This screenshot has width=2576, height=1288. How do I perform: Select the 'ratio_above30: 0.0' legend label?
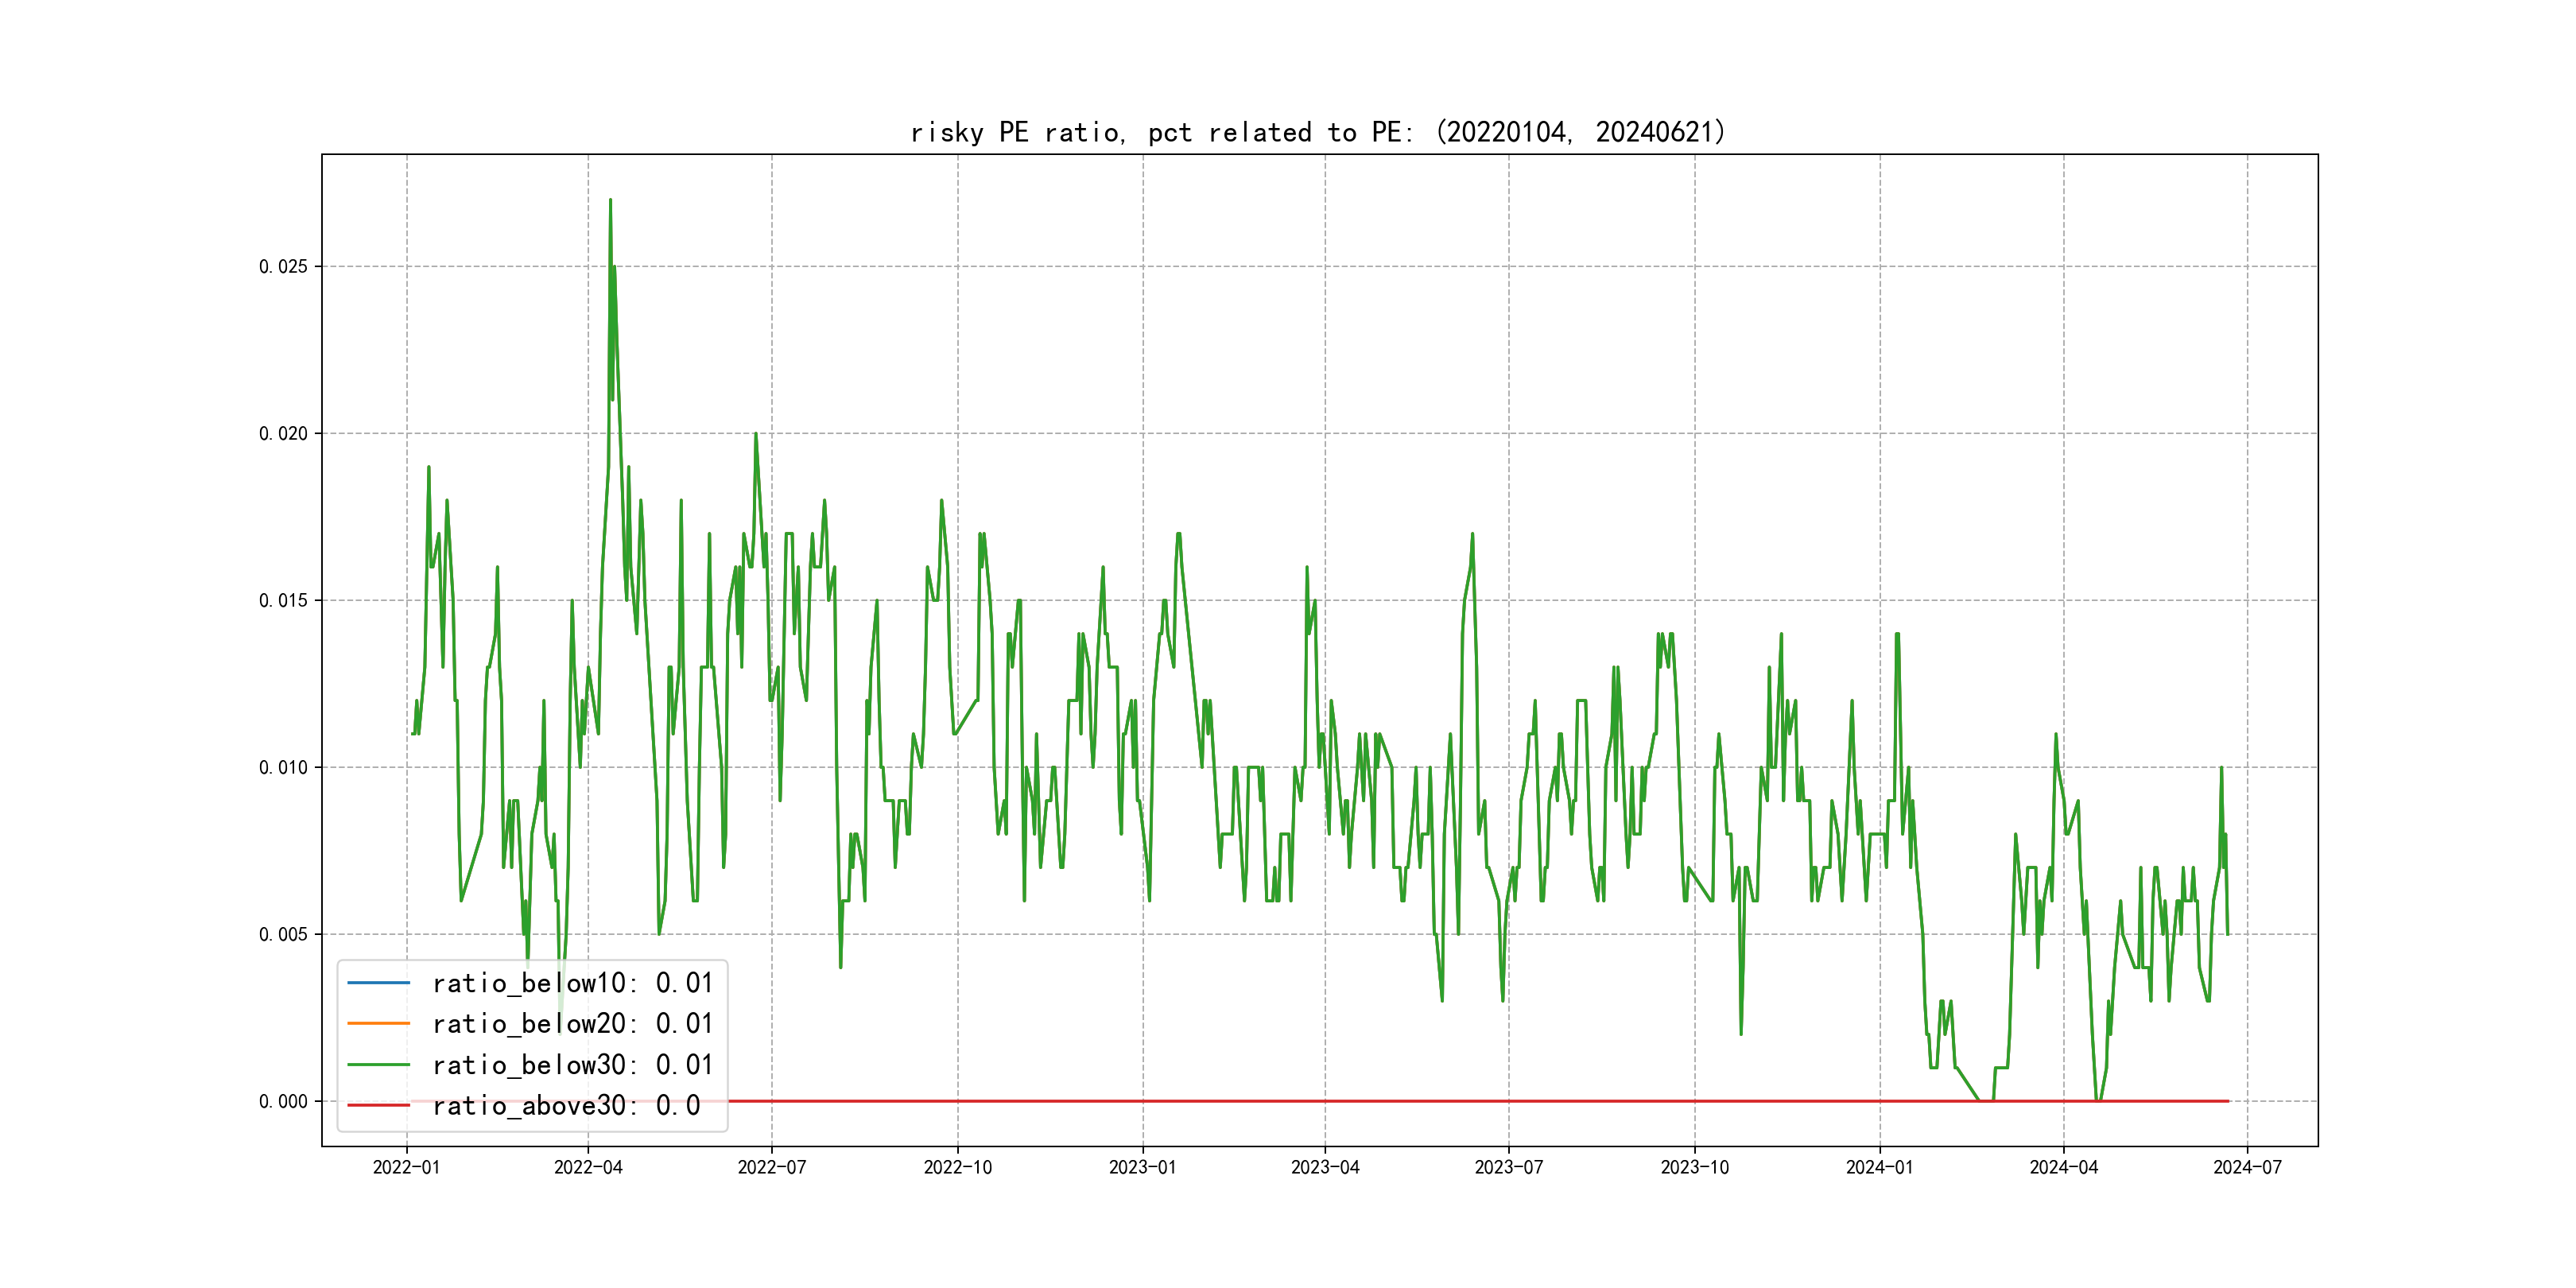(x=566, y=1106)
